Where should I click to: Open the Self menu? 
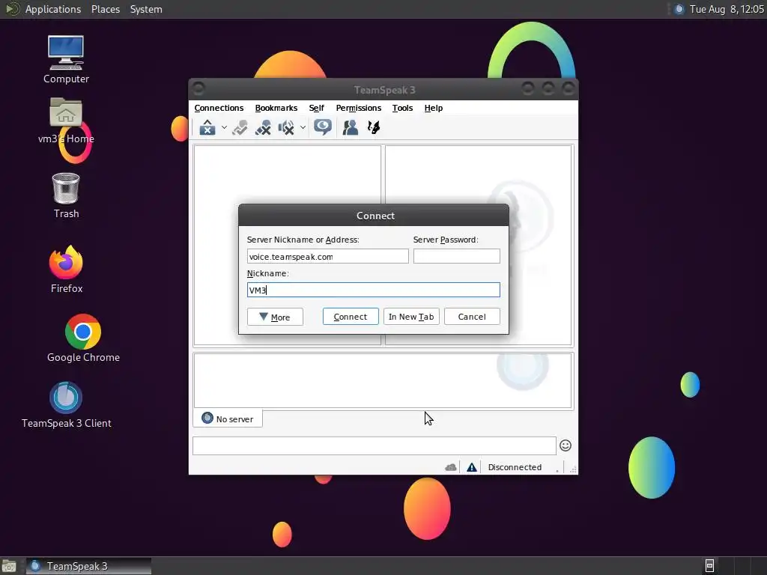click(317, 108)
